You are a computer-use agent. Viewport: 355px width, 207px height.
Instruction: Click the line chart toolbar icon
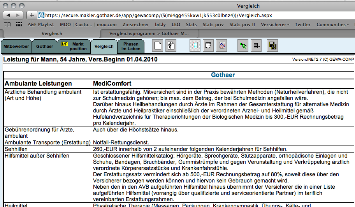pos(221,46)
